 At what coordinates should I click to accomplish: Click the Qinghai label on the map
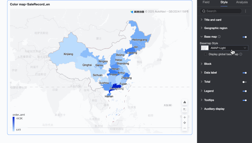[87, 65]
